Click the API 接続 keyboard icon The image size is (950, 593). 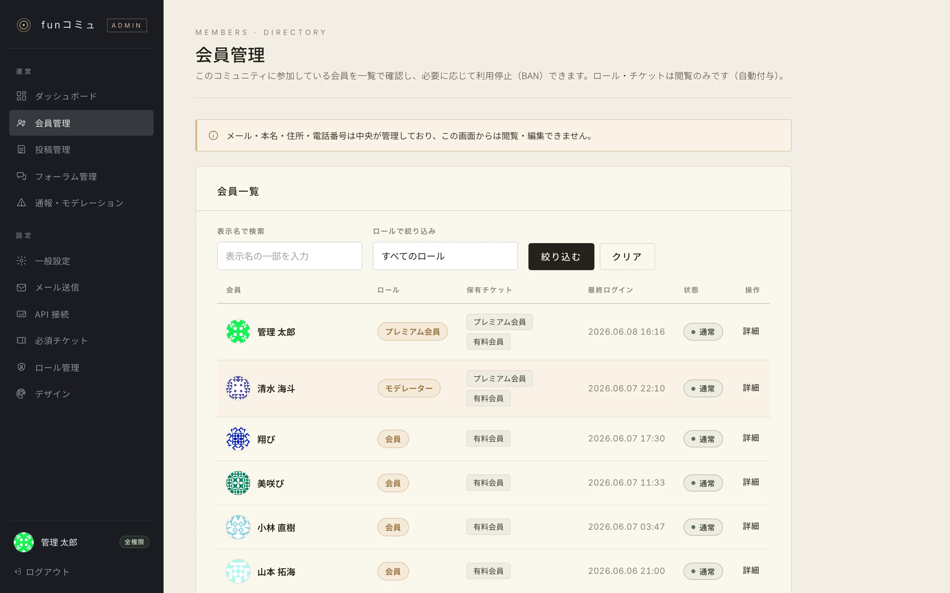[21, 314]
